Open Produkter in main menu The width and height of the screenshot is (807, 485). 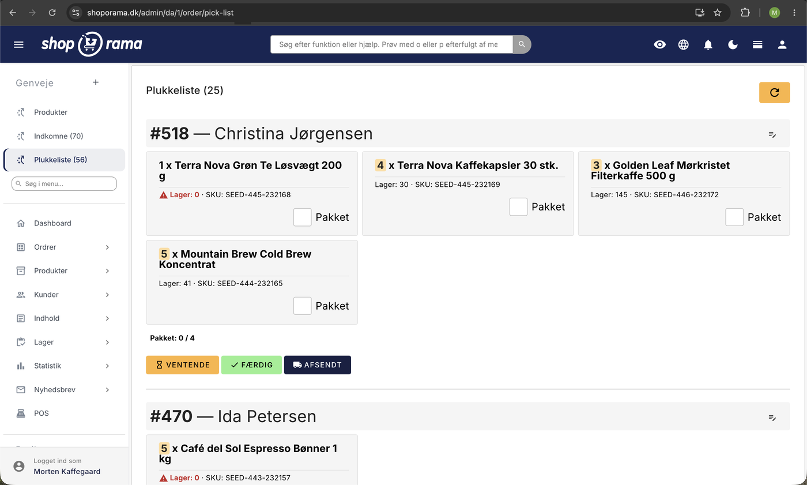click(x=51, y=270)
